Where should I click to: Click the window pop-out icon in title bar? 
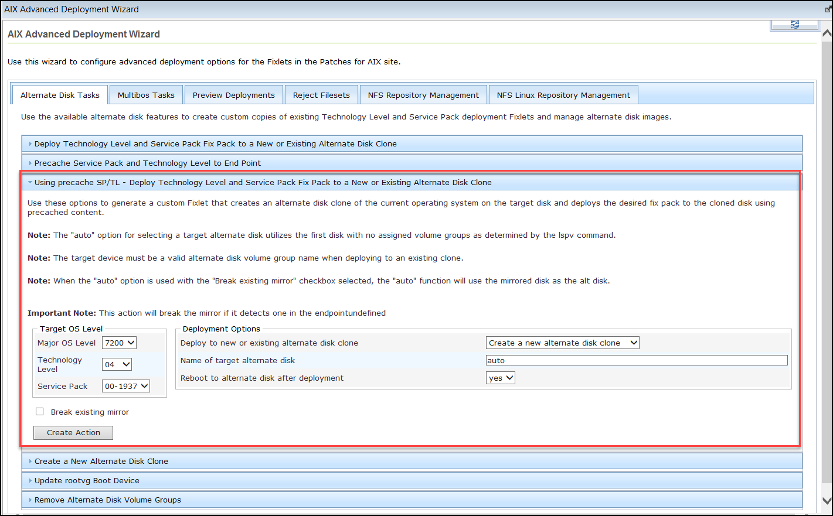(x=828, y=9)
